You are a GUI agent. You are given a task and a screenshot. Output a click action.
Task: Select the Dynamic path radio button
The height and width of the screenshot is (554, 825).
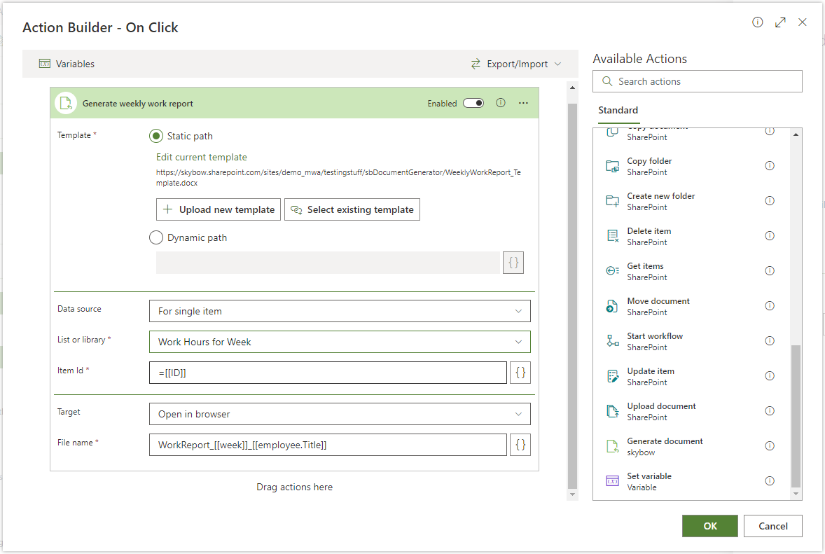click(x=156, y=237)
